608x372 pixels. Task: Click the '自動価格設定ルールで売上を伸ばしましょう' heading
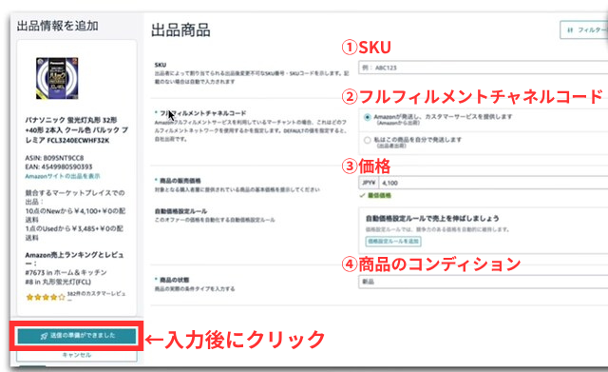[432, 219]
